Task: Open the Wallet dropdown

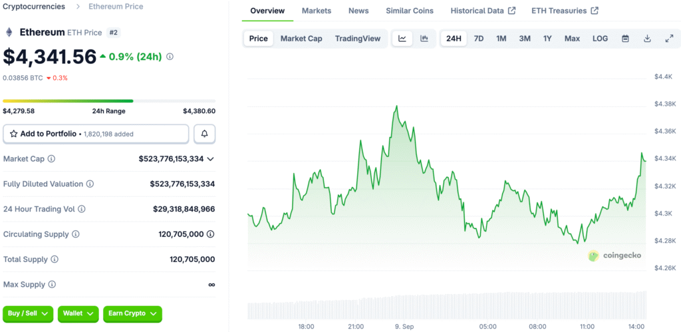Action: coord(78,314)
